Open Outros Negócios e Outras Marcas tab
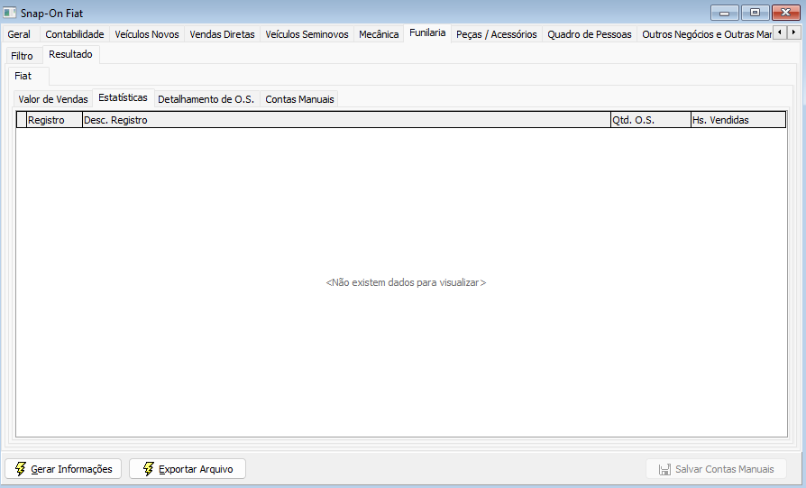The height and width of the screenshot is (488, 806). coord(705,34)
